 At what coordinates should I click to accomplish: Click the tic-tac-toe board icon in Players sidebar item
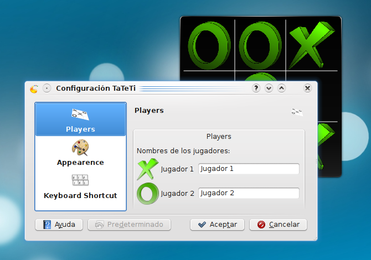(80, 114)
